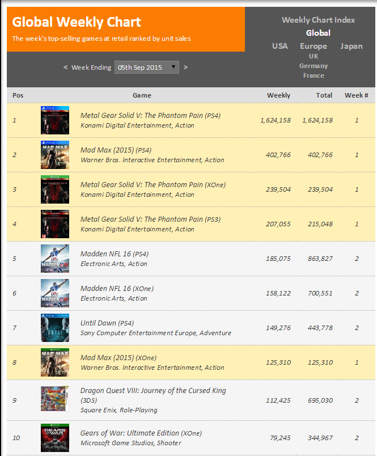This screenshot has height=456, width=377.
Task: Open Gears of War Ultimate Edition cover thumbnail
Action: 55,438
